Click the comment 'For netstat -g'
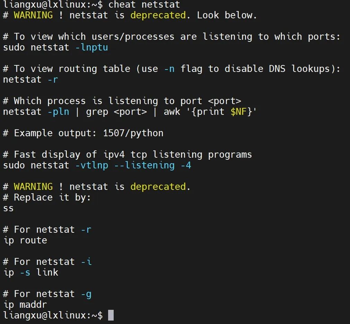This screenshot has width=350, height=324. point(47,294)
